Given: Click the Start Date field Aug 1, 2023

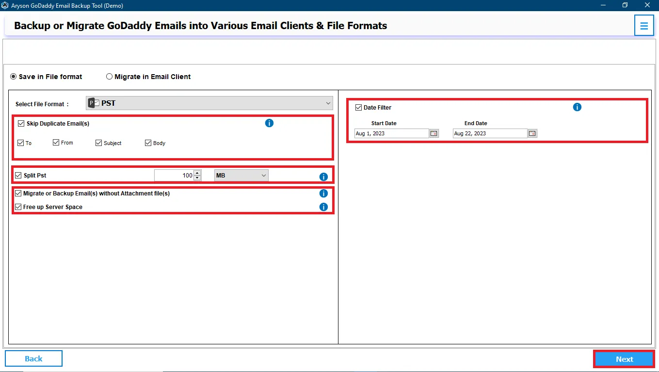Looking at the screenshot, I should pyautogui.click(x=392, y=133).
